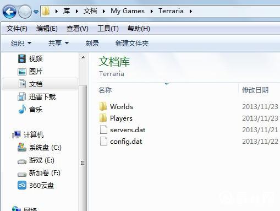Open the 共享 dropdown
The height and width of the screenshot is (211, 280).
coord(58,44)
